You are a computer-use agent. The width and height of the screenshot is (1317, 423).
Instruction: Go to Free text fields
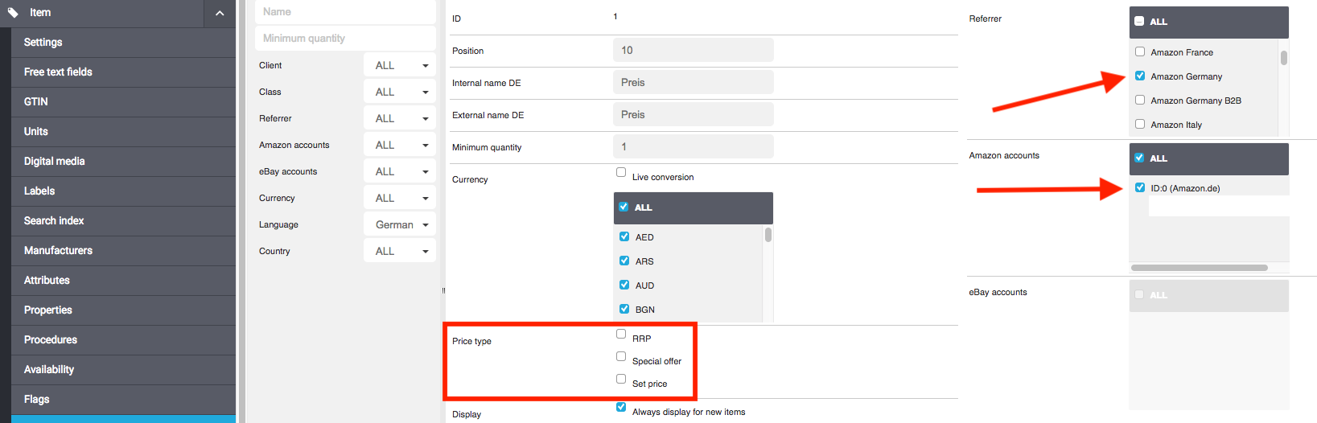58,72
